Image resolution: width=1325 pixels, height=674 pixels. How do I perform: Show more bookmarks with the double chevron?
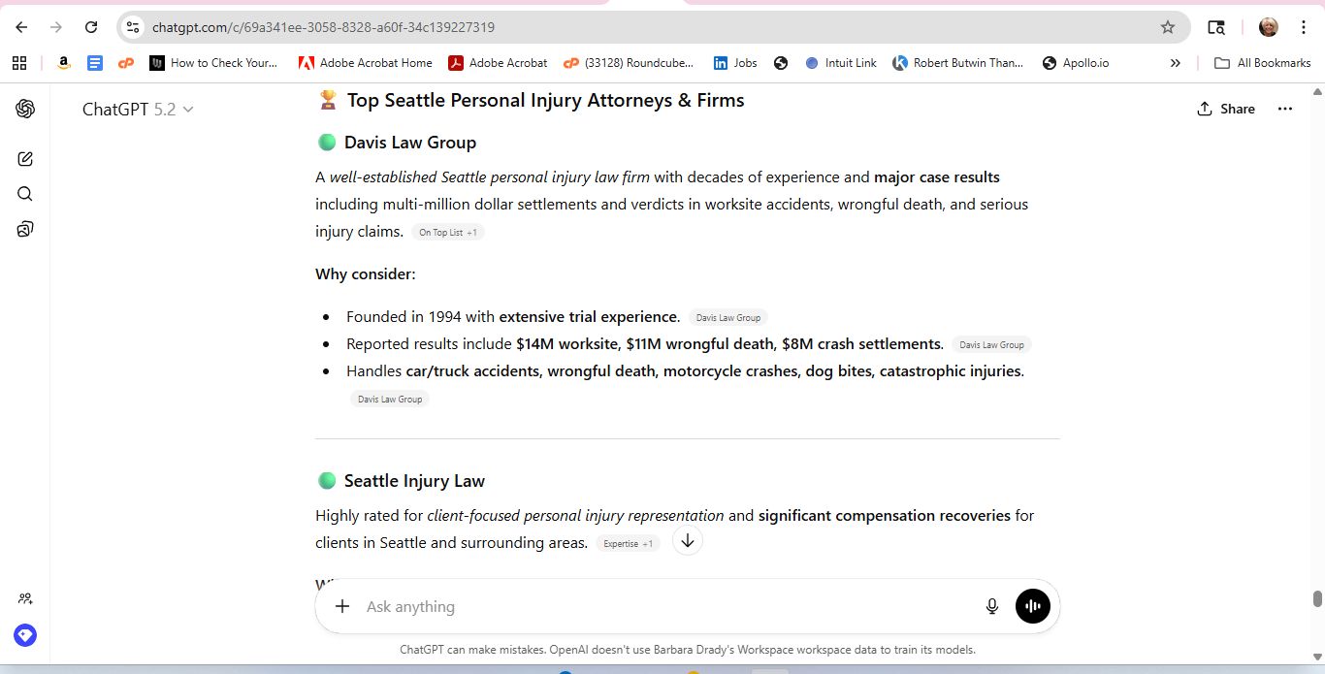1176,63
